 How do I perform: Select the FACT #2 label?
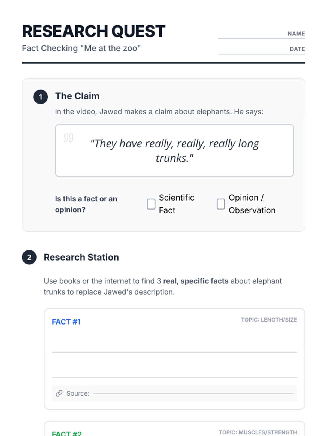pos(67,433)
